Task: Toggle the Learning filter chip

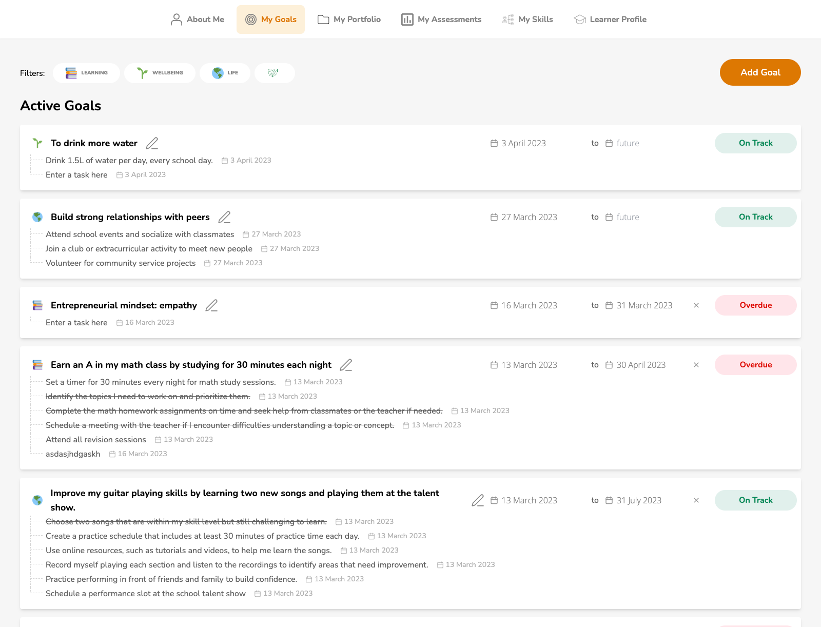Action: click(x=86, y=73)
